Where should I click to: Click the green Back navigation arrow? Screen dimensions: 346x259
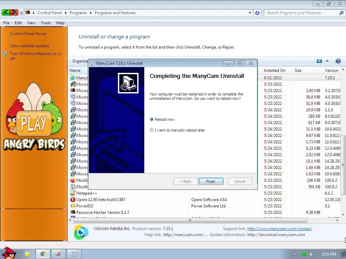click(6, 12)
